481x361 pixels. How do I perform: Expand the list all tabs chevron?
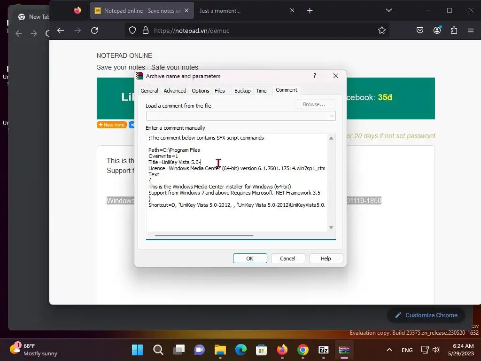[388, 10]
